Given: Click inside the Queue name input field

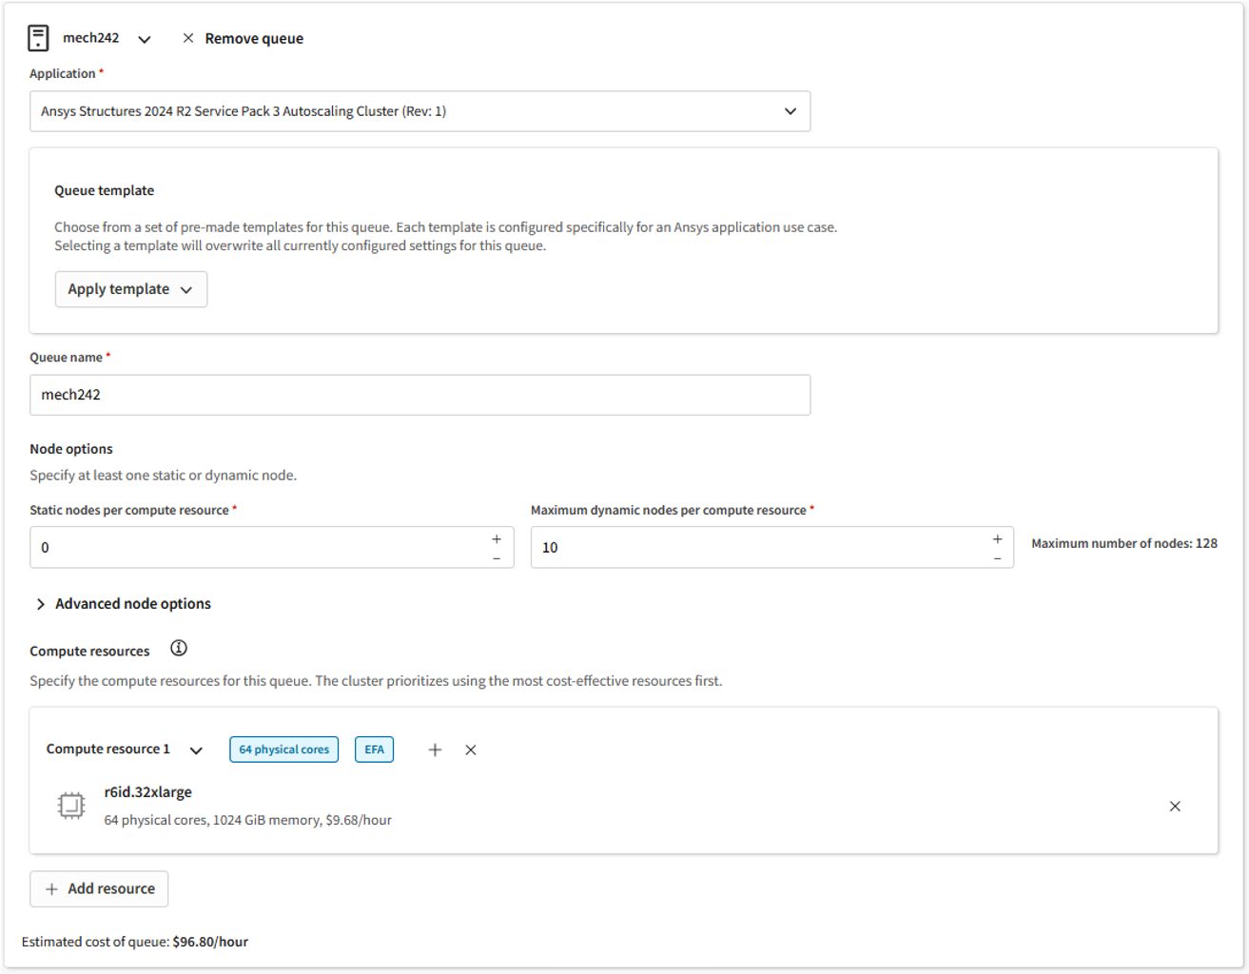Looking at the screenshot, I should coord(420,394).
